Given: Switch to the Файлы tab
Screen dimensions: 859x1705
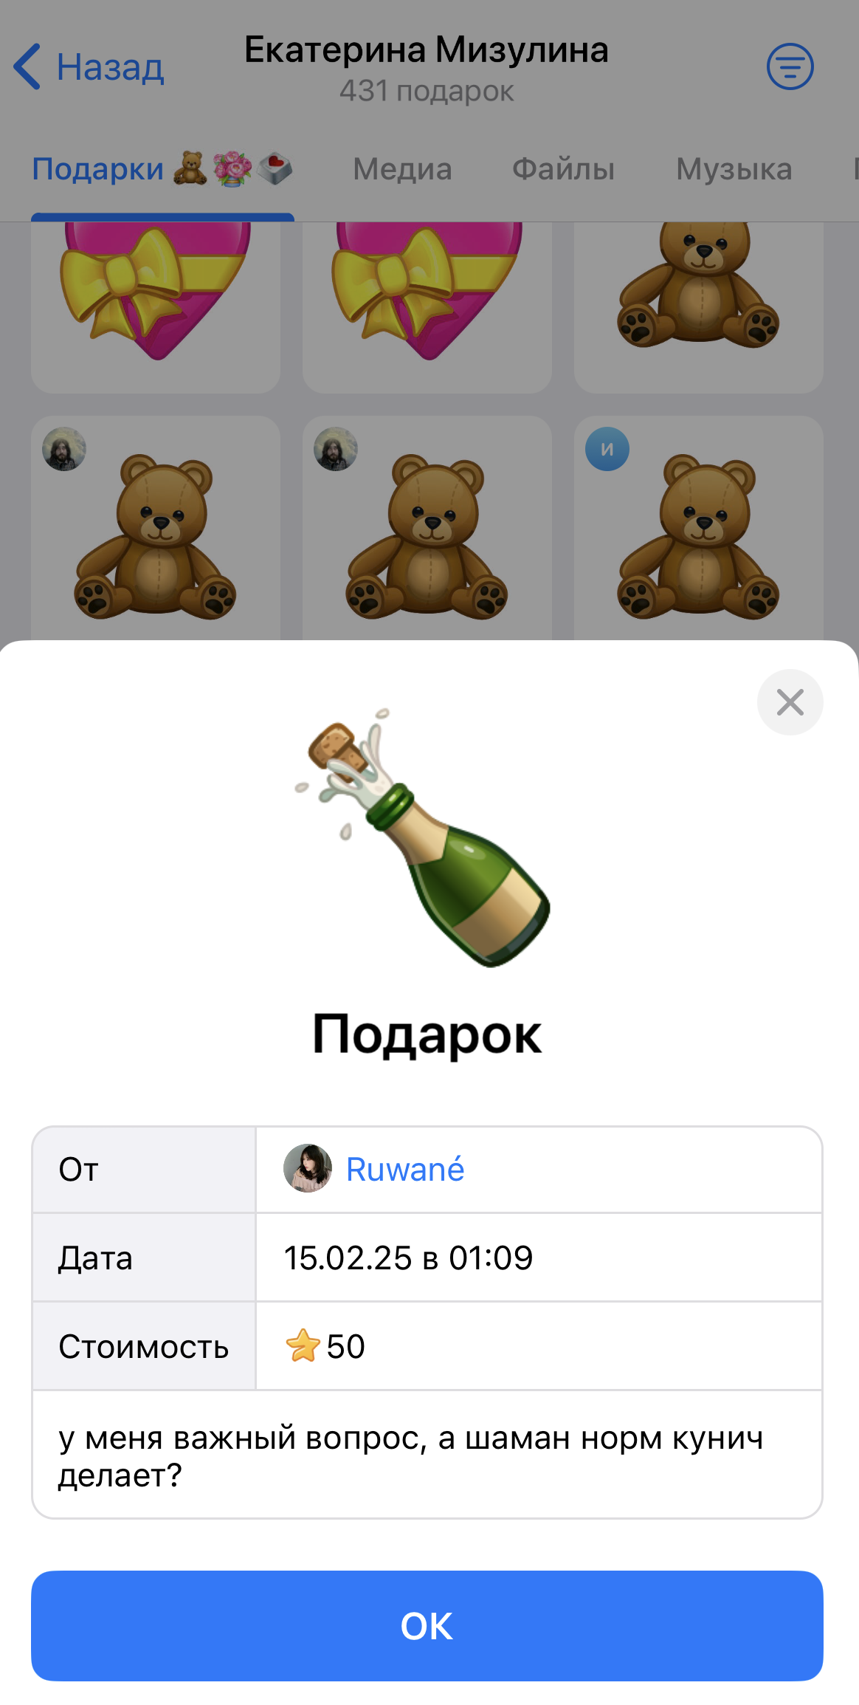Looking at the screenshot, I should pos(564,169).
